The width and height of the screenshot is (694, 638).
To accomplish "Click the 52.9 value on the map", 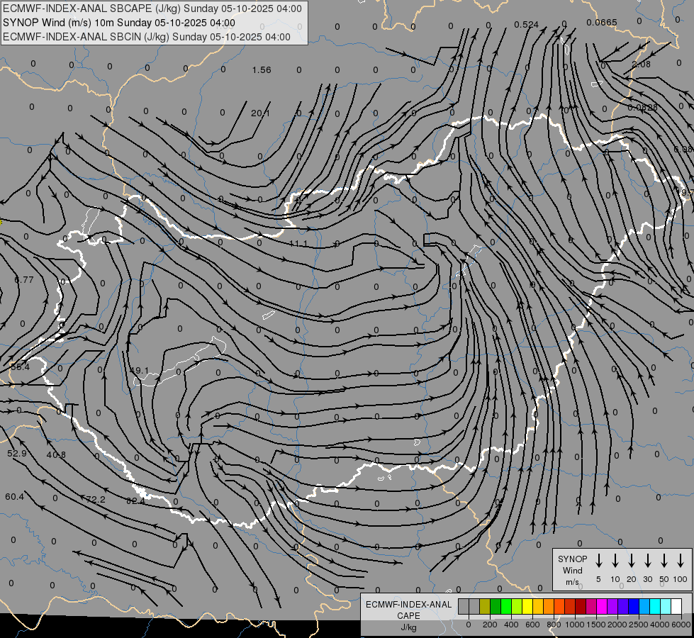I will (x=17, y=454).
